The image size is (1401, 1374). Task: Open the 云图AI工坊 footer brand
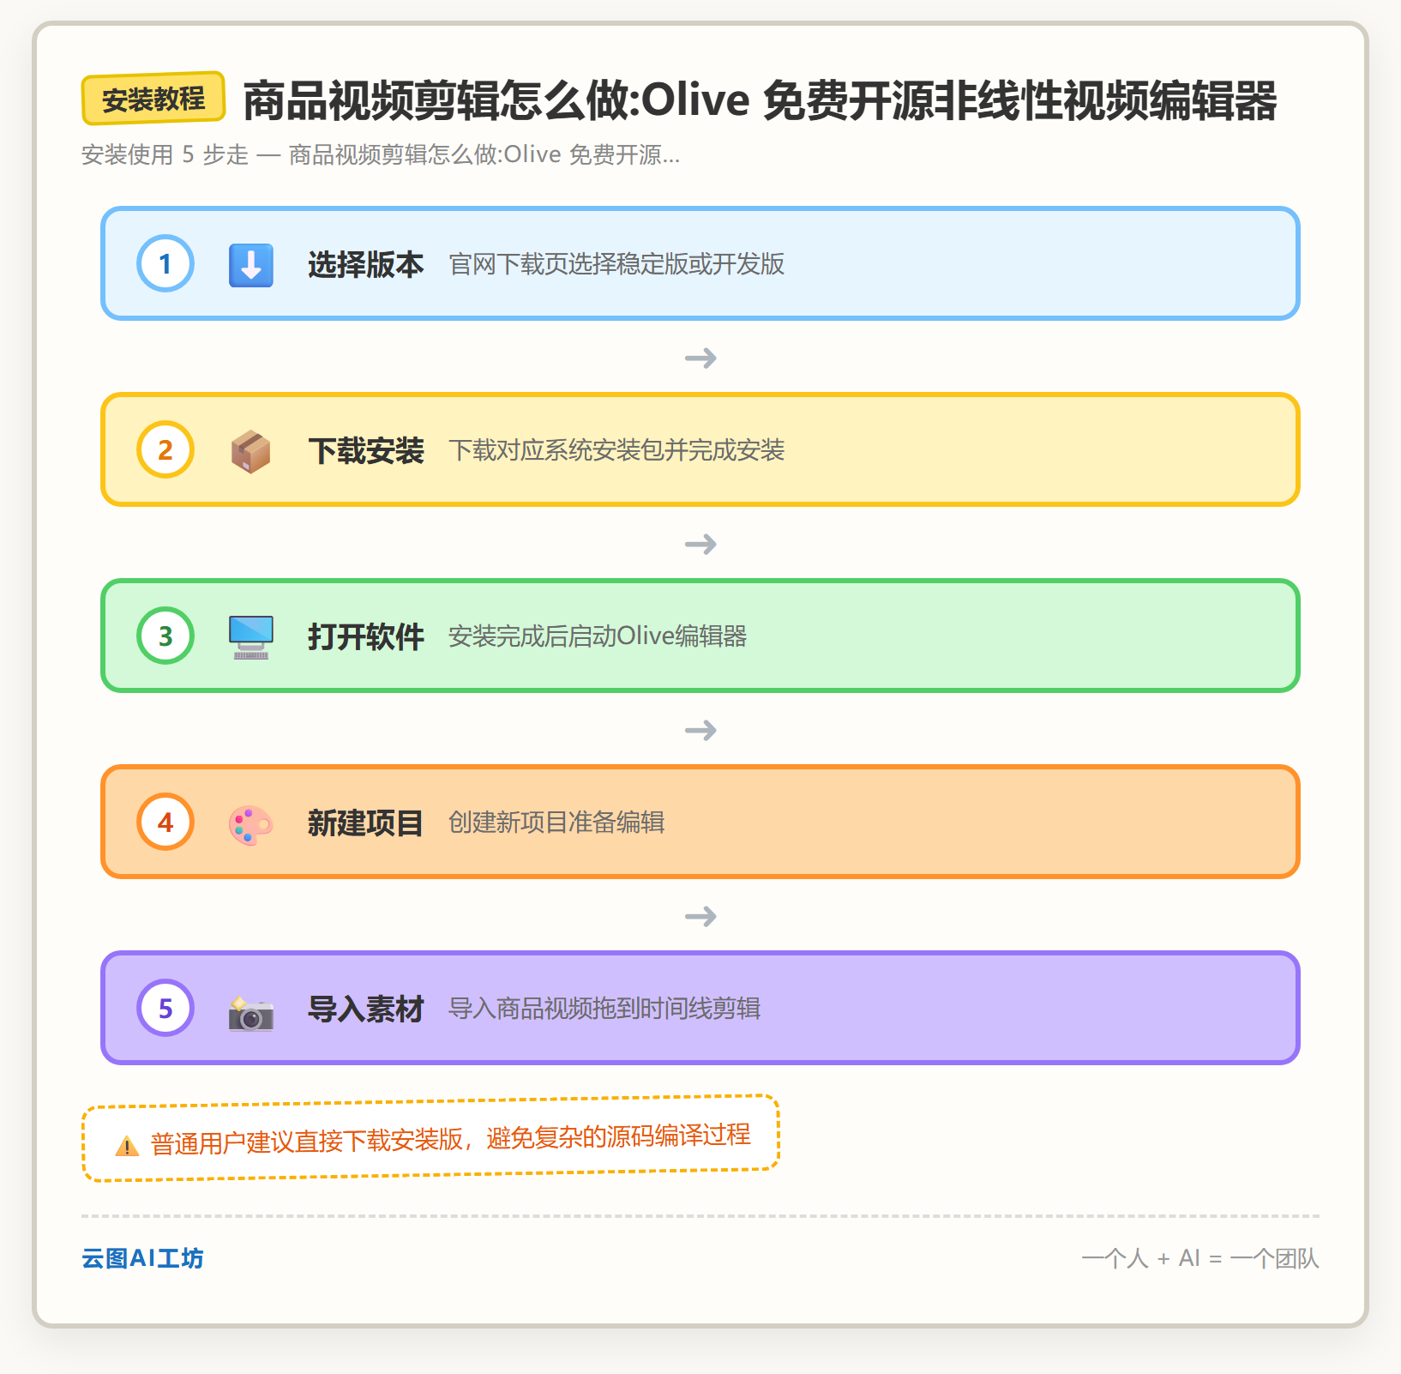pos(142,1258)
